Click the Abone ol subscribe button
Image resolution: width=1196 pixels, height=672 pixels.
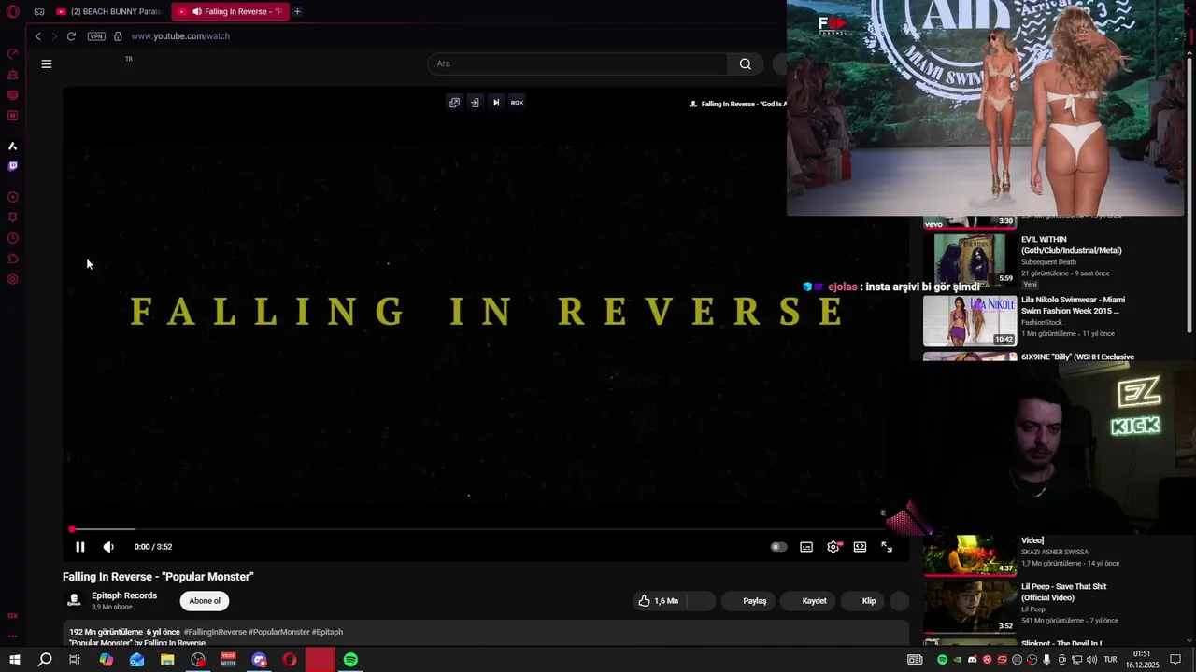point(205,601)
